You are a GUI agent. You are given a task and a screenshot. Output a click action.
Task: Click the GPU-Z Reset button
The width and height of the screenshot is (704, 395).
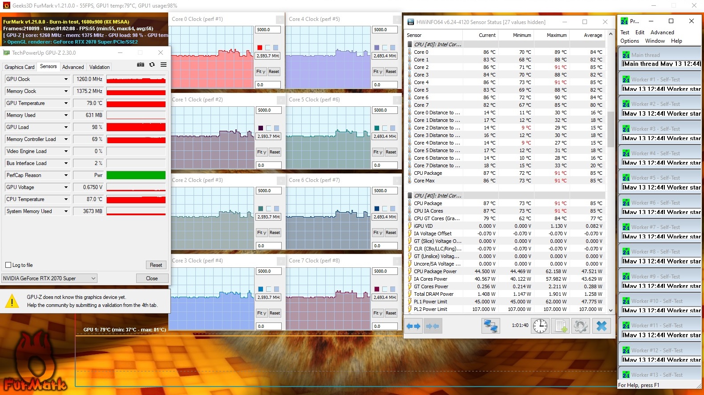click(156, 265)
